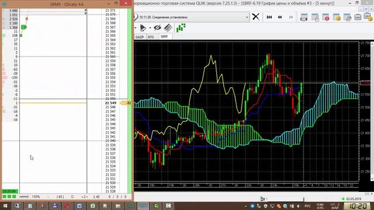Select the striped ruler drawing tool icon
This screenshot has width=374, height=210.
(168, 28)
